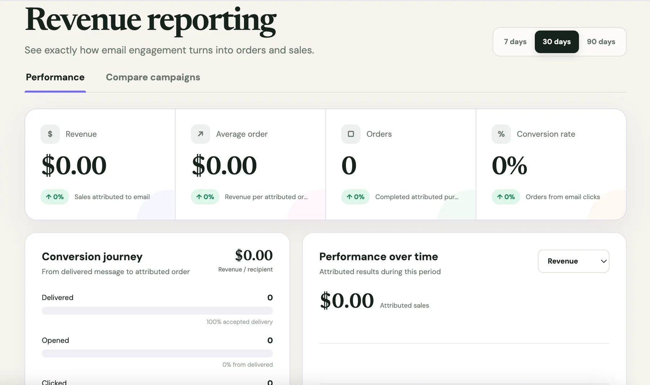Click 'Attributed results during this period' text
The height and width of the screenshot is (385, 650).
coord(380,272)
